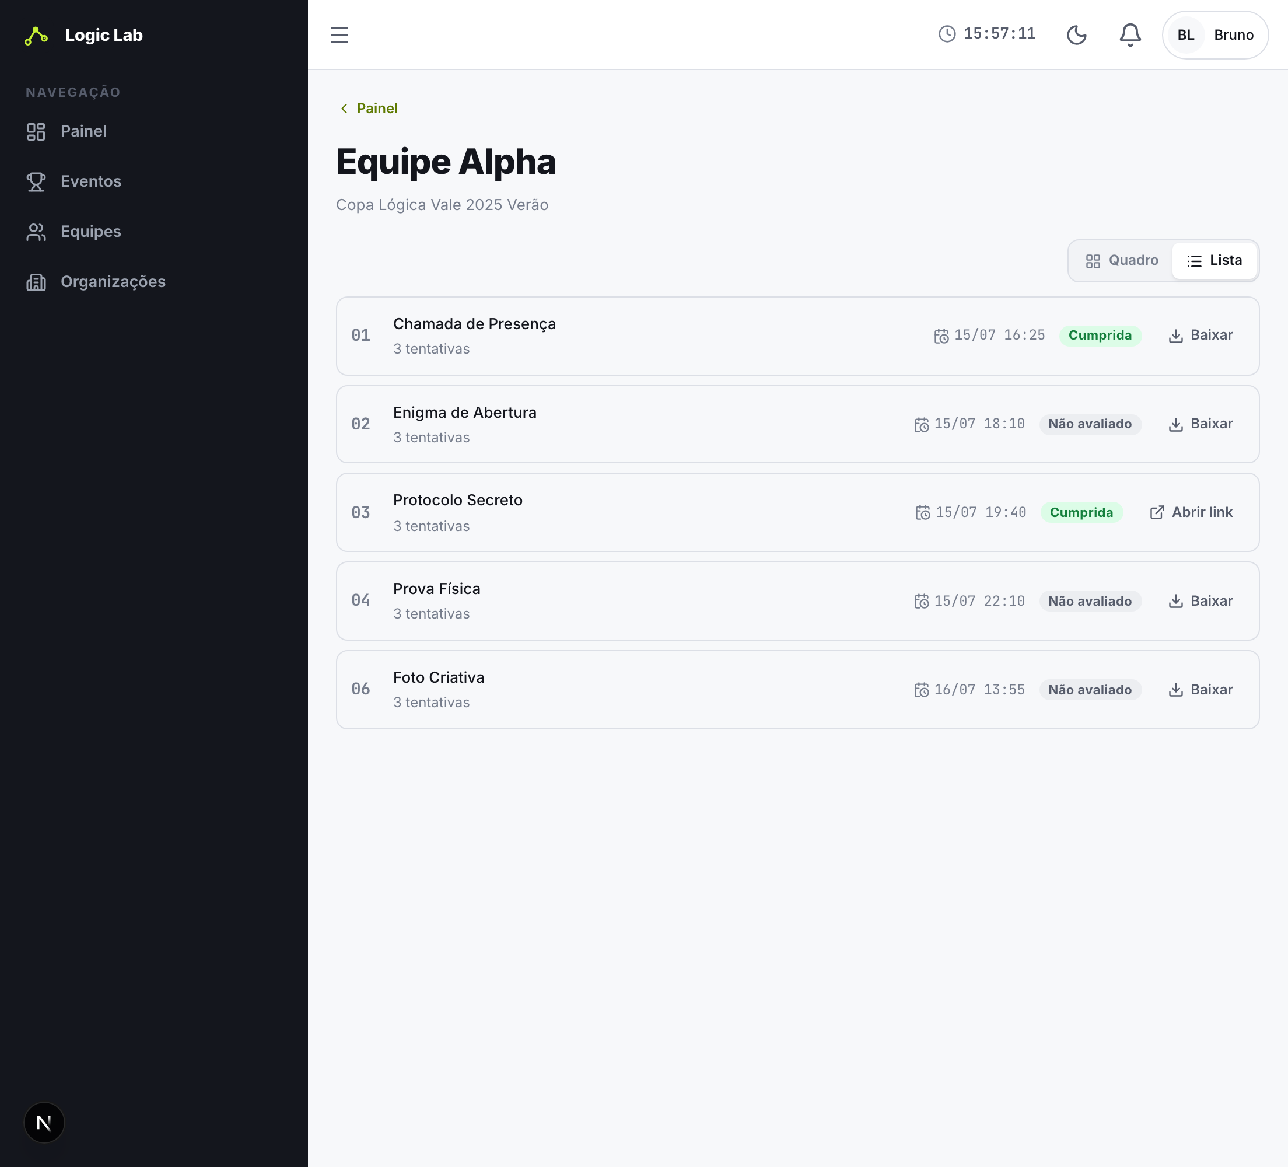
Task: Open link for Protocolo Secreto
Action: [x=1191, y=512]
